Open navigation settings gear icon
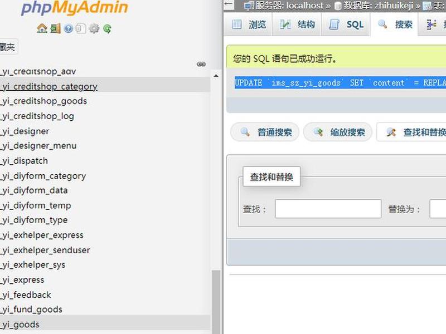The height and width of the screenshot is (334, 446). pyautogui.click(x=94, y=28)
